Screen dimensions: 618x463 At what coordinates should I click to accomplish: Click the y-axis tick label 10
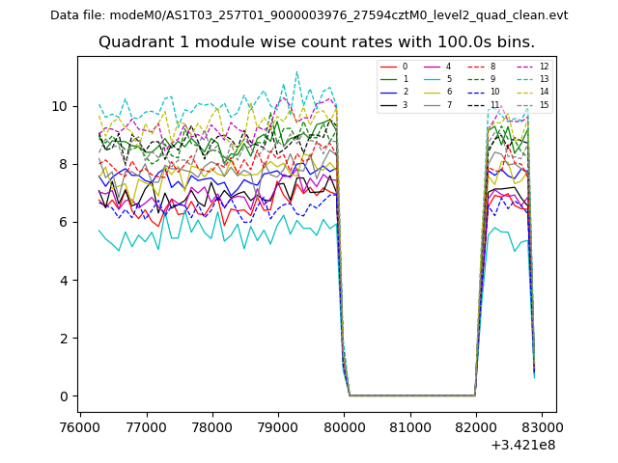tap(60, 106)
